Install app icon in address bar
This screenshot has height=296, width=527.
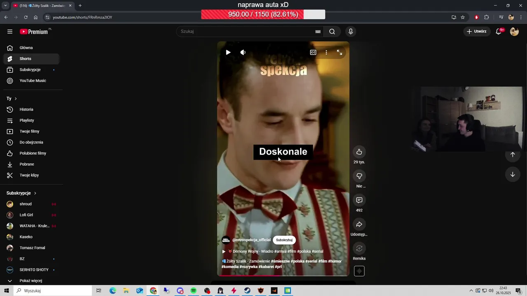[x=454, y=17]
